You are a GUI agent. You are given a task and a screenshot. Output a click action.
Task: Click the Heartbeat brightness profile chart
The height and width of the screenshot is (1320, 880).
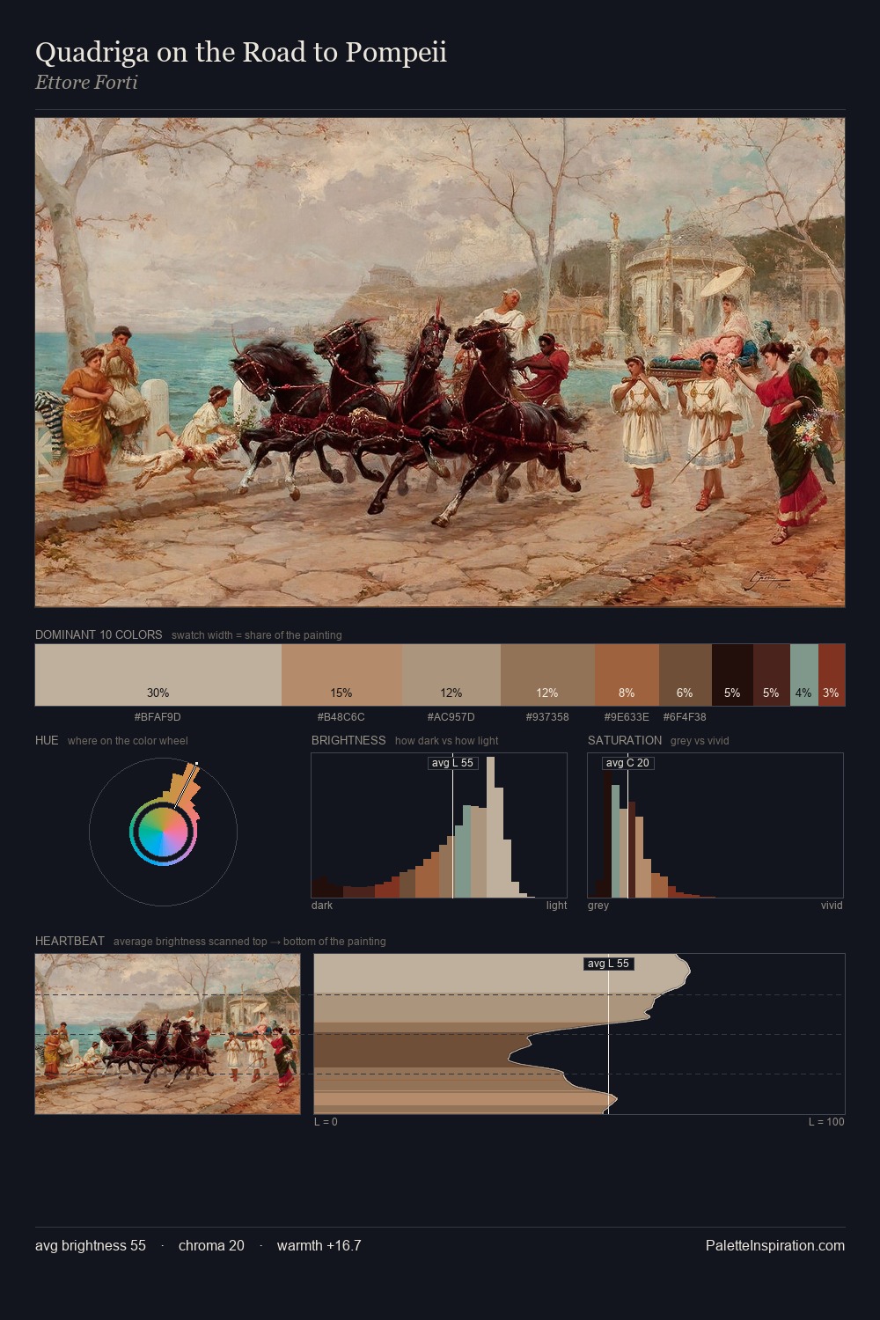coord(579,1034)
